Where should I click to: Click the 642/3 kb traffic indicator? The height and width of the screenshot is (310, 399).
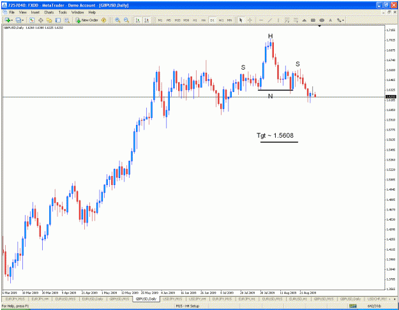pyautogui.click(x=374, y=306)
